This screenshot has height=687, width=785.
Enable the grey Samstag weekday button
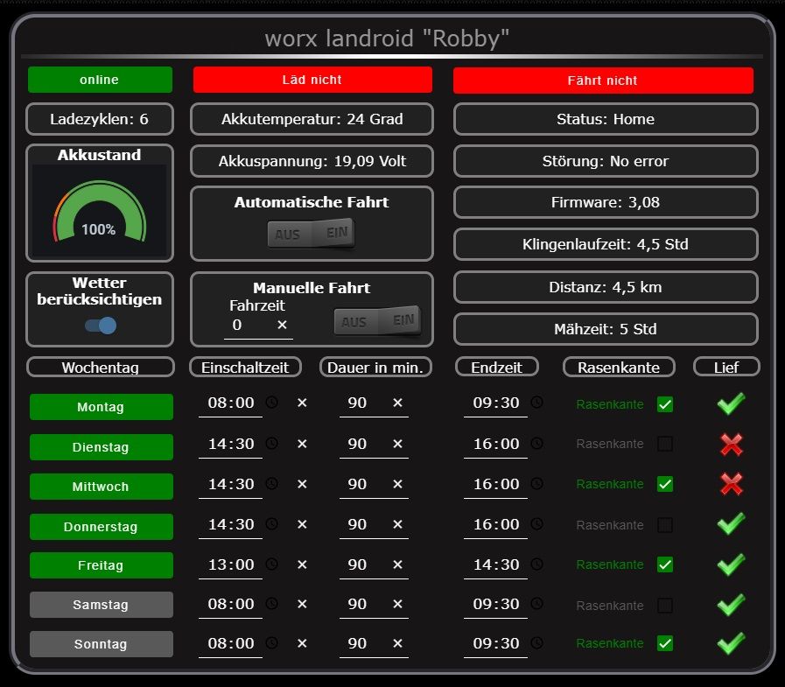click(102, 605)
